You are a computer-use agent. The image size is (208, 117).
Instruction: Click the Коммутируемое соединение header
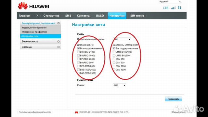pyautogui.click(x=38, y=23)
